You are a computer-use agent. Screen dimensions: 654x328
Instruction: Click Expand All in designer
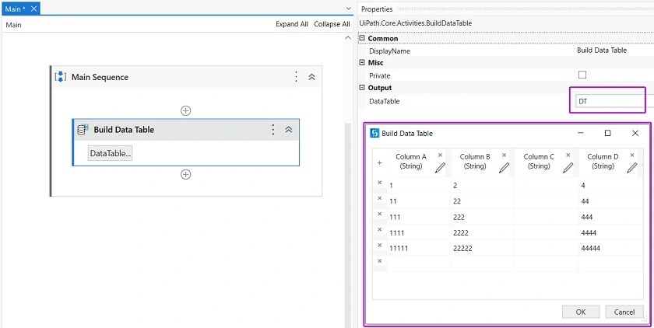[x=291, y=24]
